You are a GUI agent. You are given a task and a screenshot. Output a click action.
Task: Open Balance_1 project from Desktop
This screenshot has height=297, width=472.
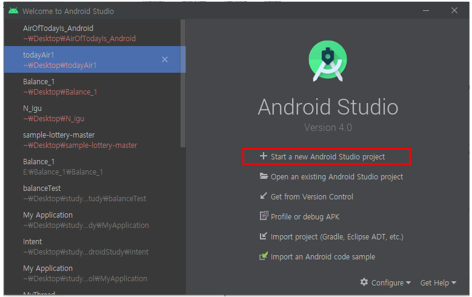[x=92, y=87]
